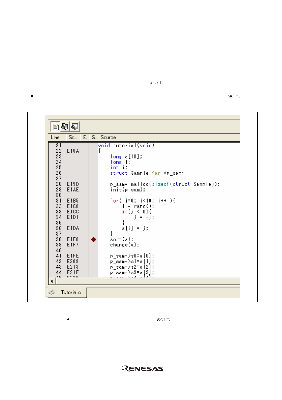Click the malloc(sizeof(struct Sample)) line
The image size is (282, 400).
pyautogui.click(x=165, y=184)
